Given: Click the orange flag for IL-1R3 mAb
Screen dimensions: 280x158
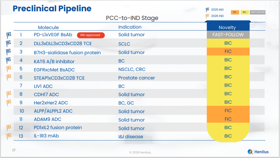Looking at the screenshot, I should (x=9, y=136).
